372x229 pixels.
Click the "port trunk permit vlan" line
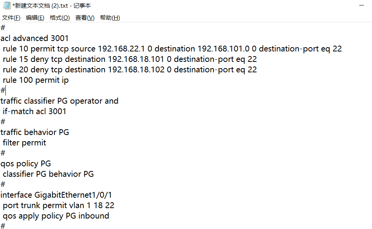(58, 205)
